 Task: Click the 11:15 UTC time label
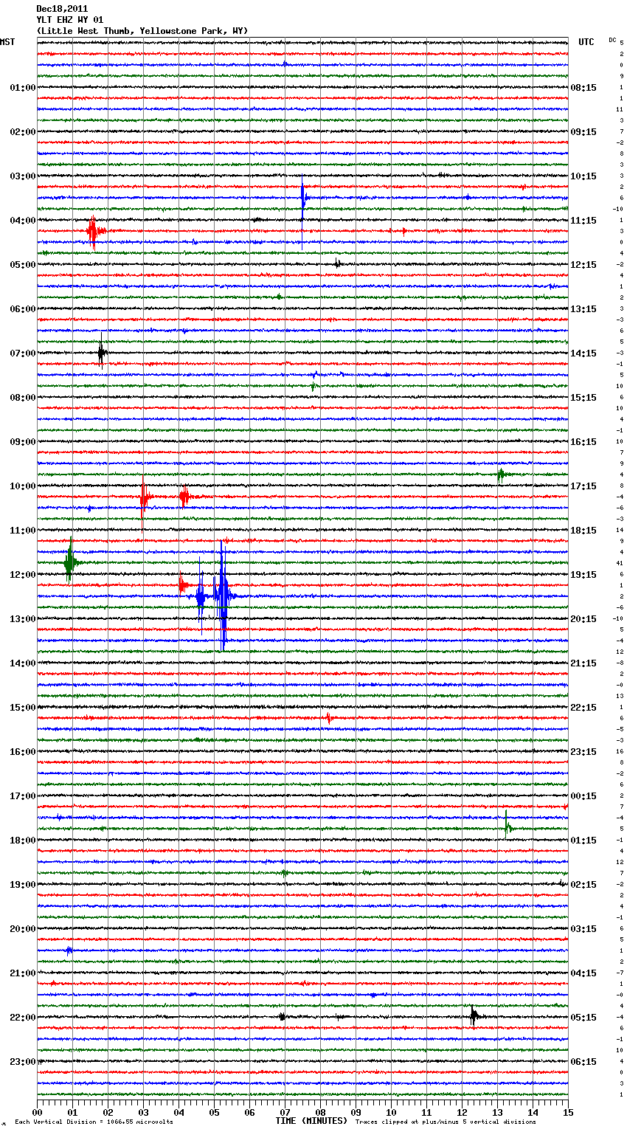click(x=583, y=221)
